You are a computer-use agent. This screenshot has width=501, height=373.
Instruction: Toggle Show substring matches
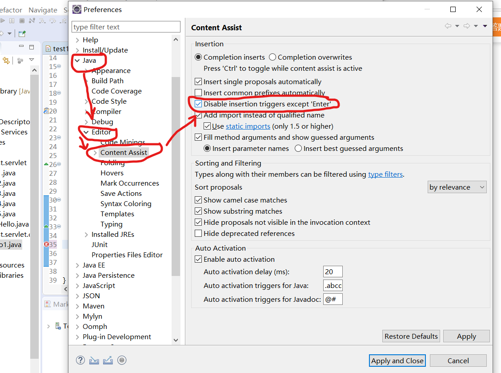pos(198,211)
